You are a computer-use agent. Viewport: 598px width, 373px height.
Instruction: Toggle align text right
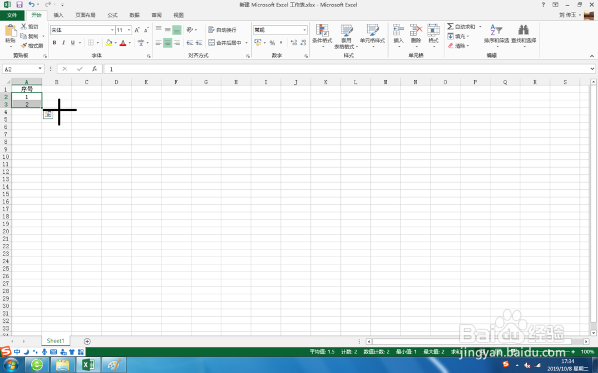click(x=177, y=42)
